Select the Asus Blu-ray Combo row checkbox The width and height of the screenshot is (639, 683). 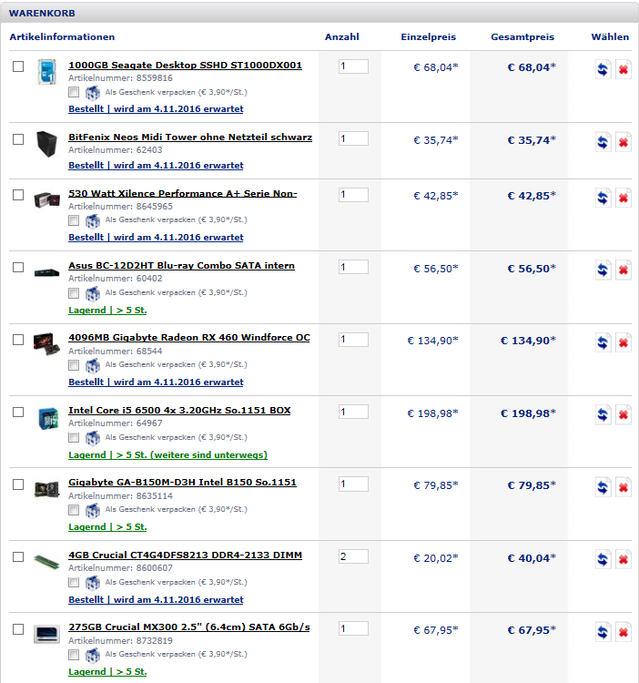click(x=18, y=268)
